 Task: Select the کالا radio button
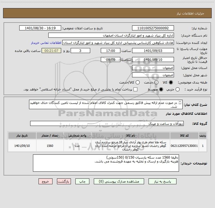171,82
